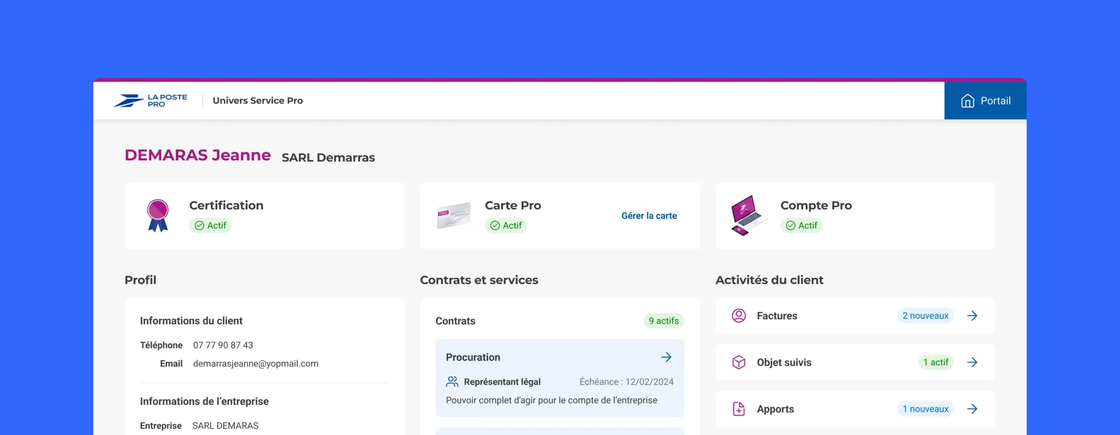The height and width of the screenshot is (435, 1120).
Task: Open the Gérer la carte link
Action: pyautogui.click(x=649, y=216)
